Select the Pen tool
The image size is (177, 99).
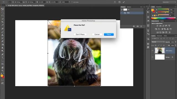2,54
